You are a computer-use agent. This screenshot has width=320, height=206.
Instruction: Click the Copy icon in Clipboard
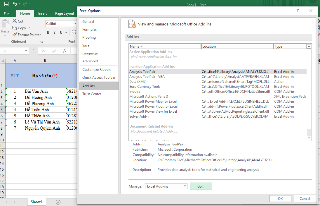(15, 28)
